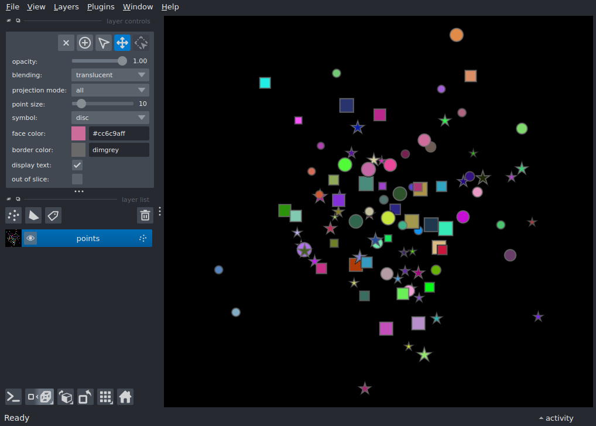Create a new Shapes layer
The width and height of the screenshot is (596, 426).
33,215
